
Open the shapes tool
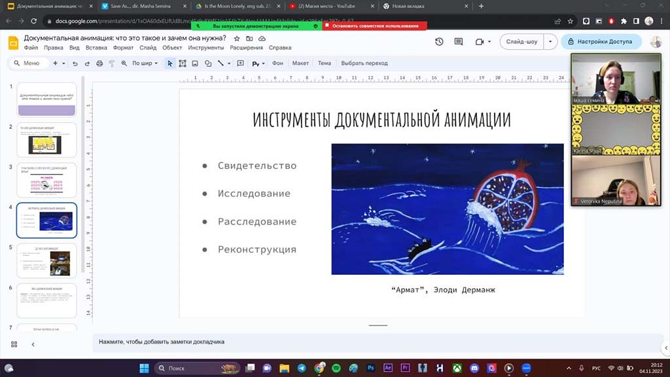click(208, 63)
